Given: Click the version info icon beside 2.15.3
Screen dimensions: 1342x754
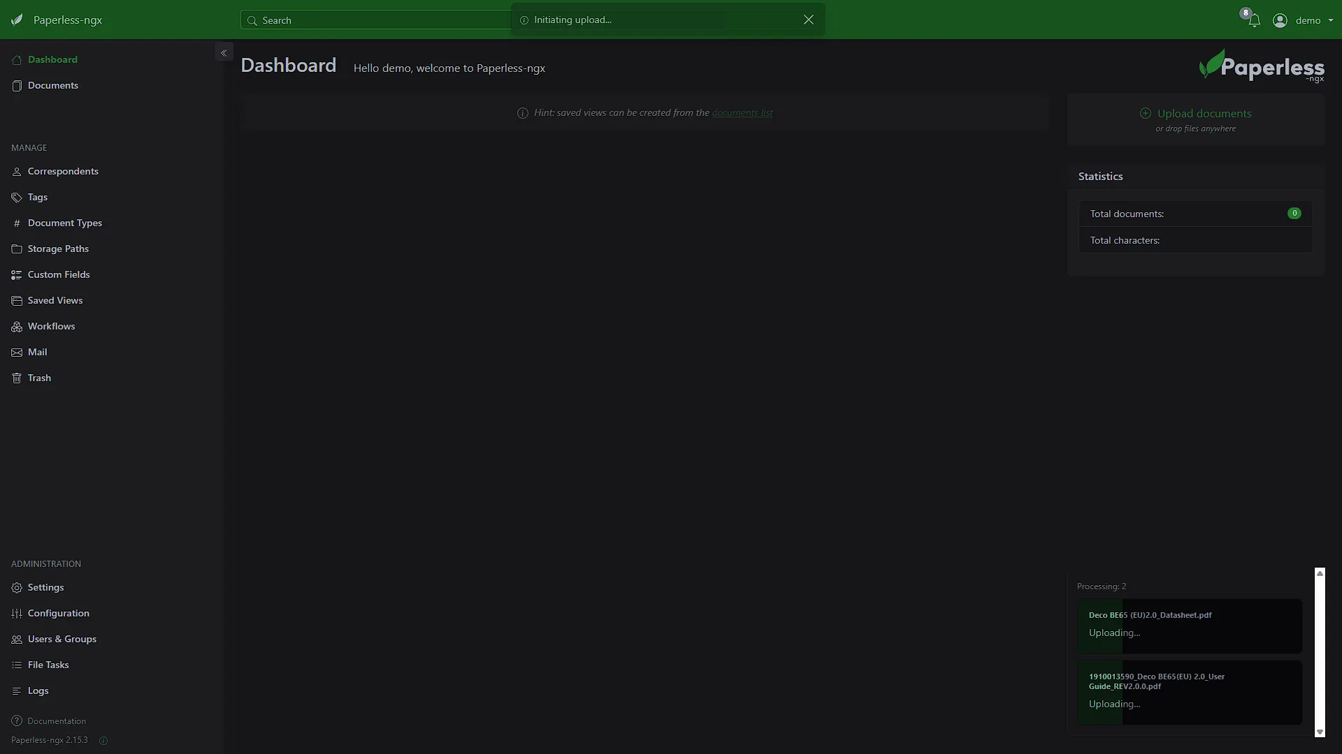Looking at the screenshot, I should (x=103, y=740).
